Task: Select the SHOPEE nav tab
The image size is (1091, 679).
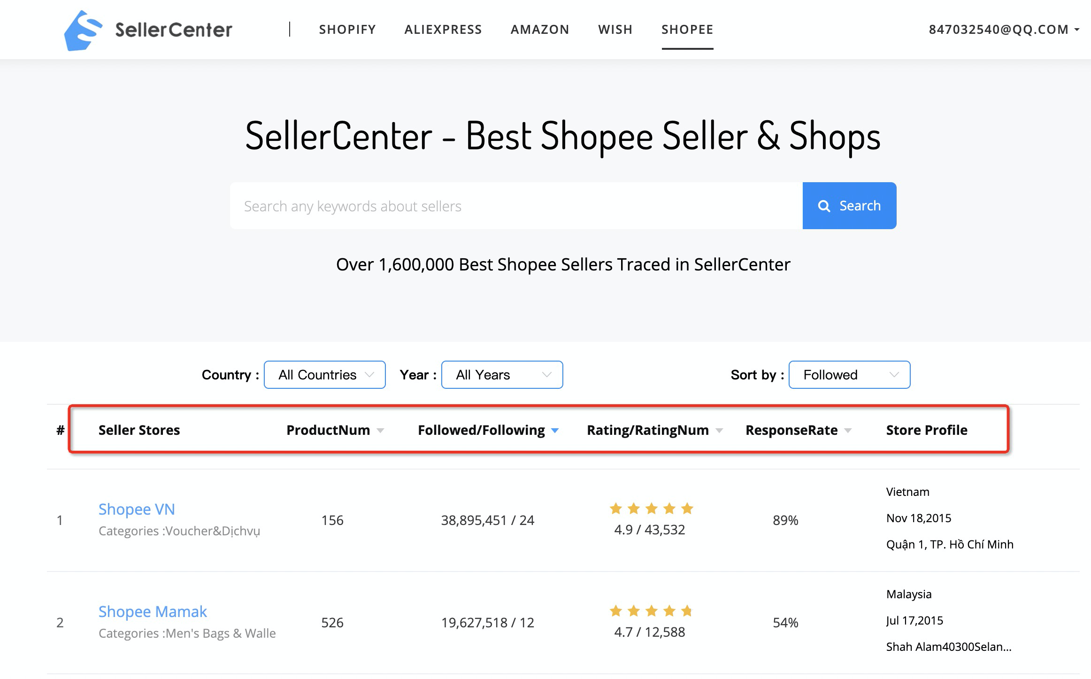Action: [x=687, y=30]
